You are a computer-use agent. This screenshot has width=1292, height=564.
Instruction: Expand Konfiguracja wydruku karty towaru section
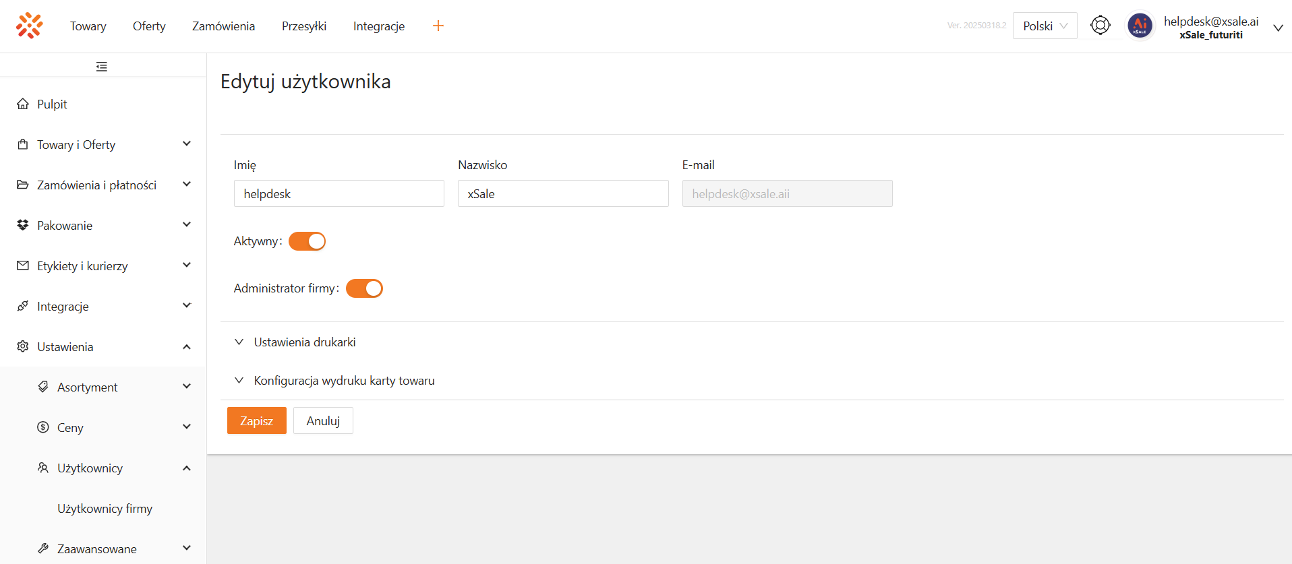click(x=344, y=381)
